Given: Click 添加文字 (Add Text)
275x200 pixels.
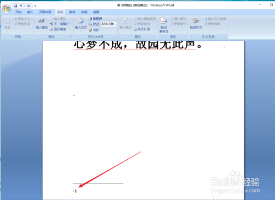Looking at the screenshot, I should click(x=23, y=19).
